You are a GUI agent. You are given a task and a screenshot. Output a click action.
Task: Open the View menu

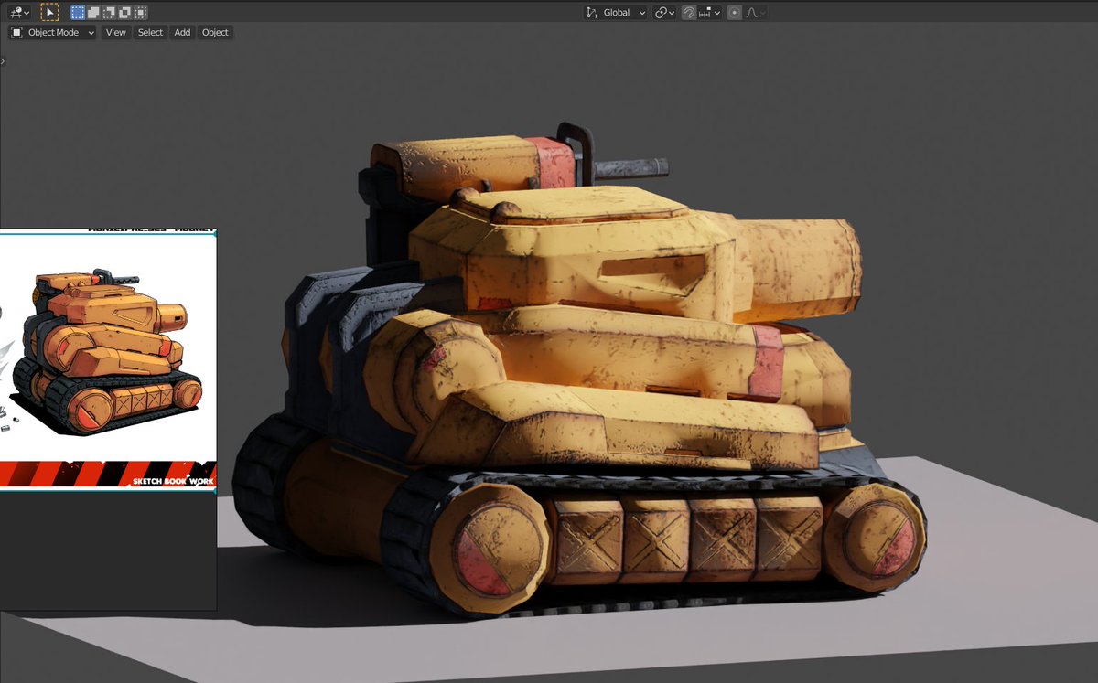(x=115, y=32)
